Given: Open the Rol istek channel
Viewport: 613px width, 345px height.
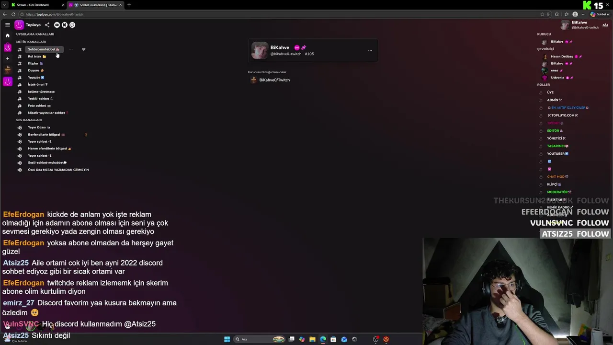Looking at the screenshot, I should point(37,57).
